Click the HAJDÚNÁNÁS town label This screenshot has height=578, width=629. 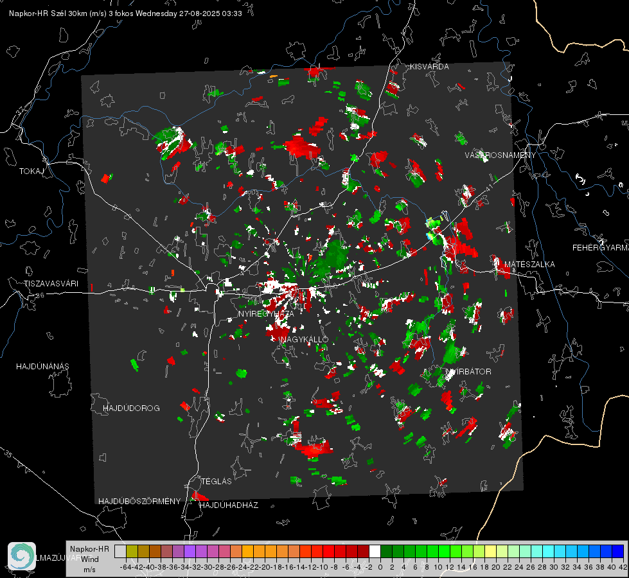(x=42, y=366)
